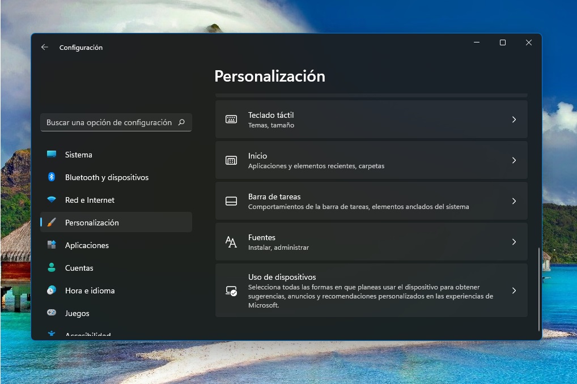
Task: Open the Aplicaciones section
Action: tap(86, 245)
